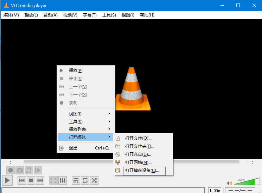Expand 工具(S) submenu in context menu
This screenshot has height=193, width=262.
[86, 121]
